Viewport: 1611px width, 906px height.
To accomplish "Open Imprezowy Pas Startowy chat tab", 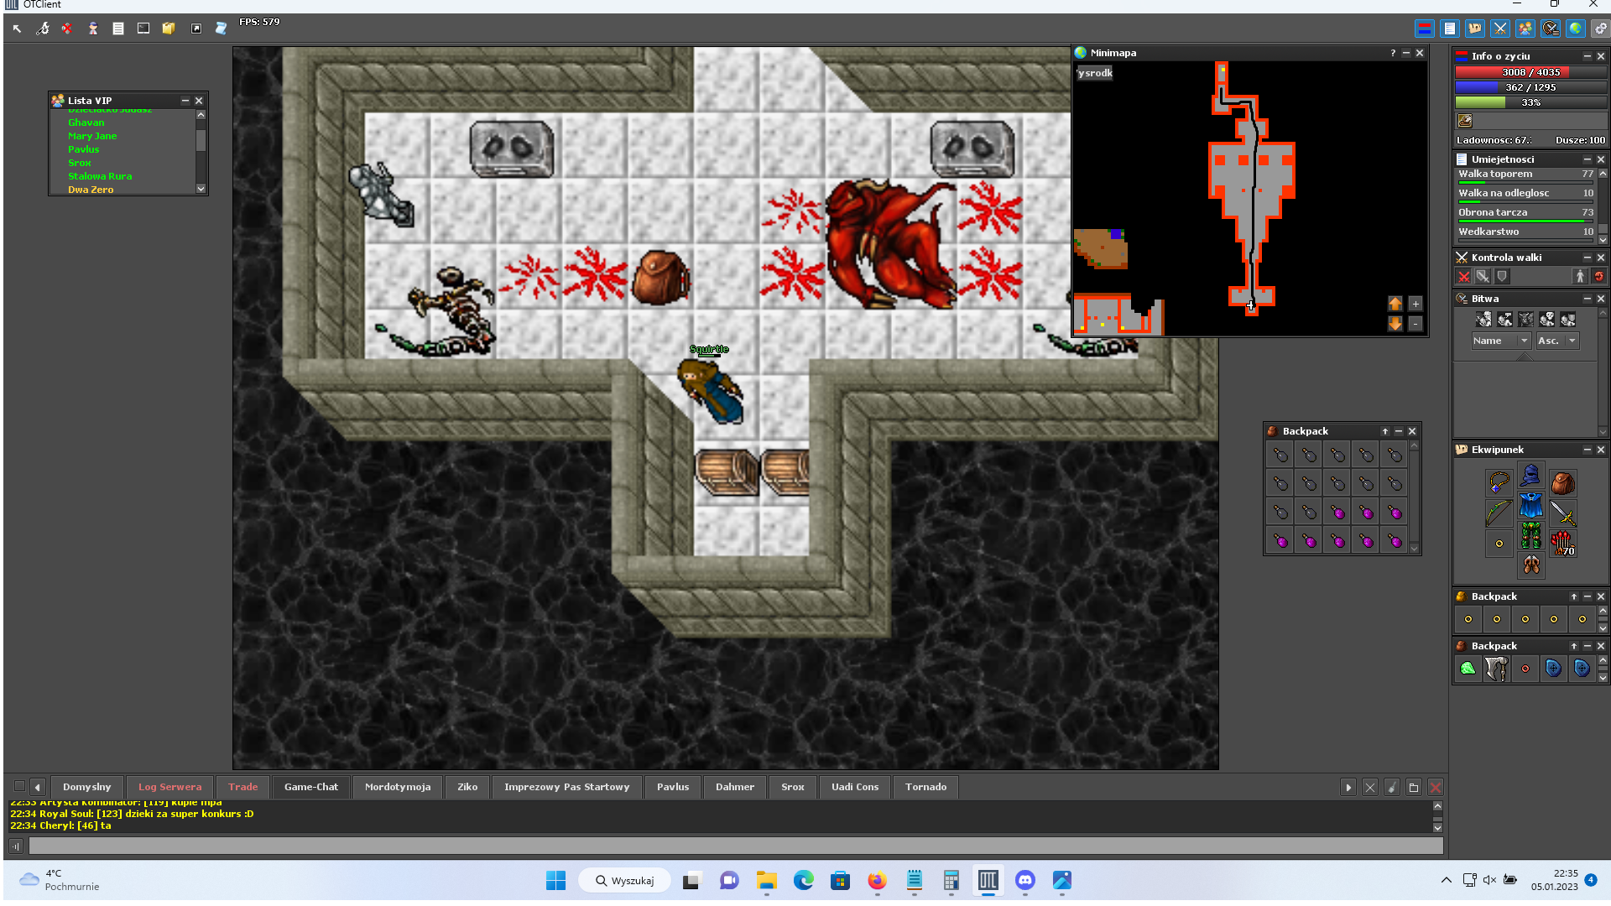I will (x=566, y=787).
